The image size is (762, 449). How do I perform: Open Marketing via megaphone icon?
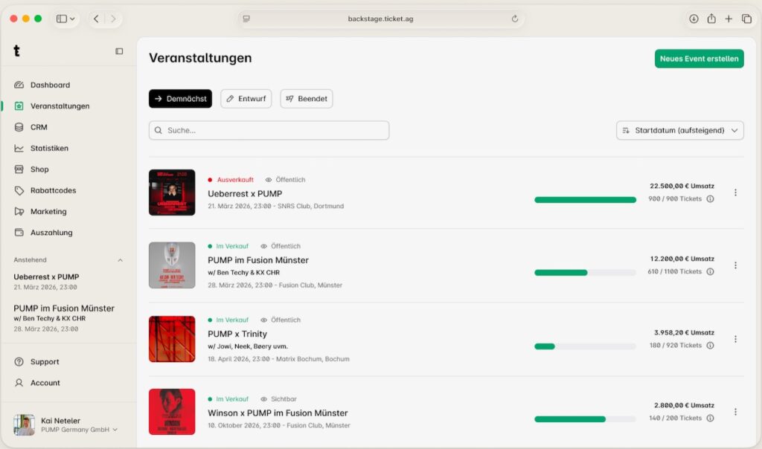[19, 211]
